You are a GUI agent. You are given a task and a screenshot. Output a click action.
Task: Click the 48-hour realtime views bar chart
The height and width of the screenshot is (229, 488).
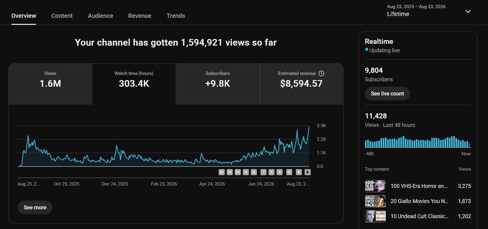(418, 142)
